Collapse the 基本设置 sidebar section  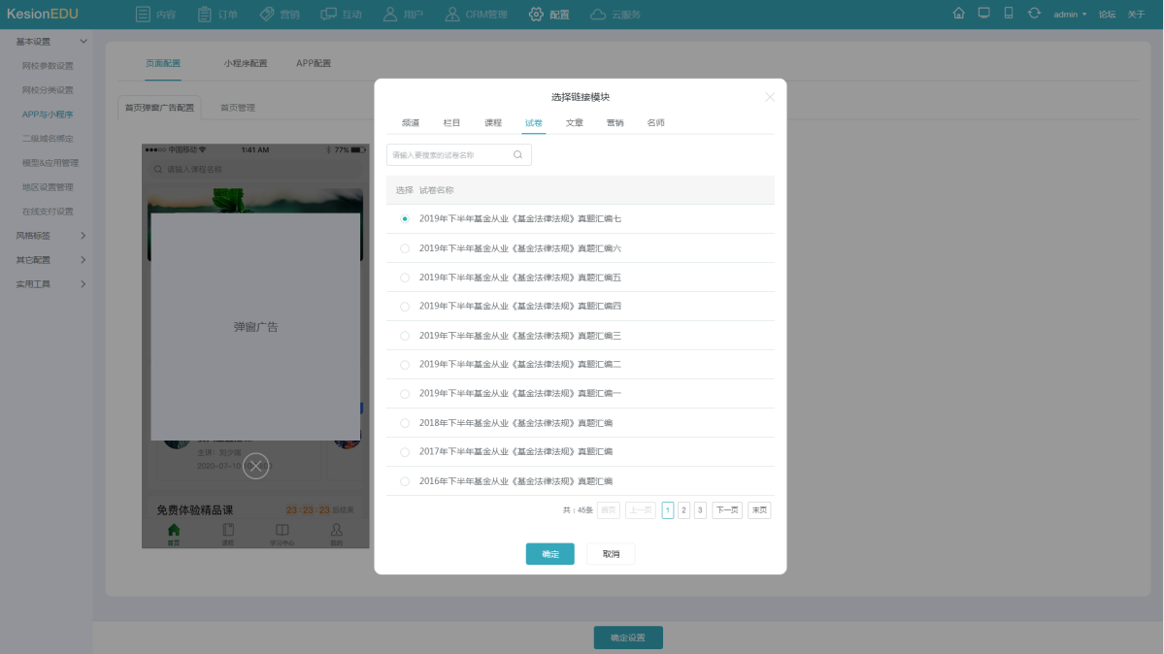[x=50, y=42]
